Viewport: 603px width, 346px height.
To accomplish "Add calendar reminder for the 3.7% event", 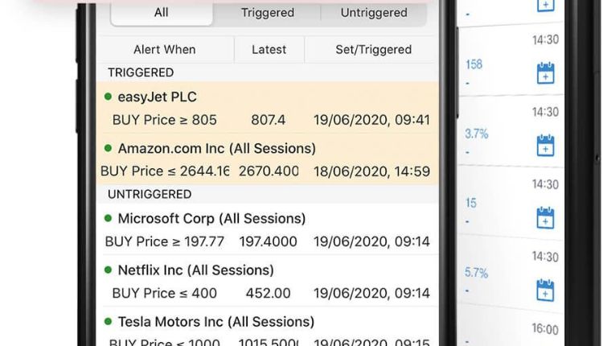I will pyautogui.click(x=545, y=145).
